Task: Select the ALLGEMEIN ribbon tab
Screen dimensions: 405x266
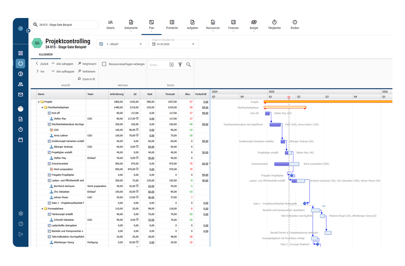Action: click(45, 55)
